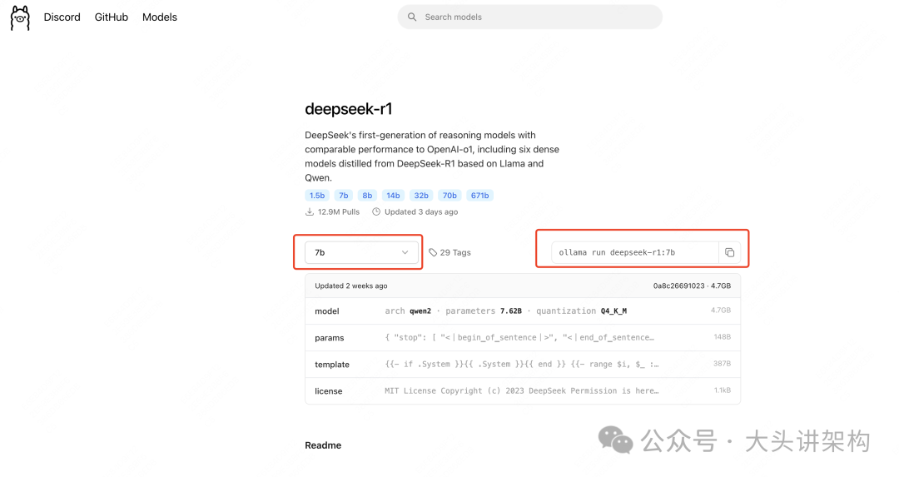Screen dimensions: 899x477
Task: Click the search magnifier icon
Action: 412,17
